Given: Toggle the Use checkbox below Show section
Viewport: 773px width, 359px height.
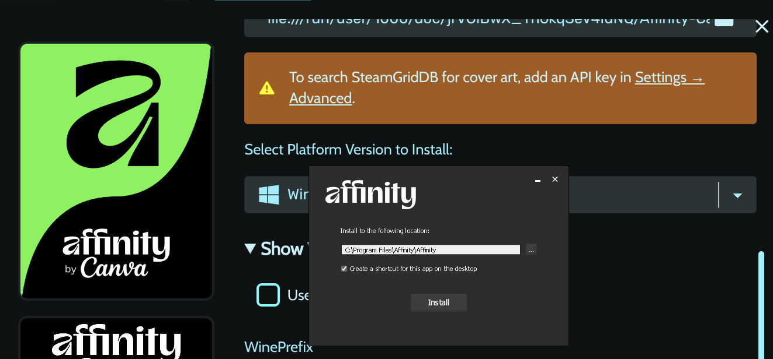Looking at the screenshot, I should point(268,295).
